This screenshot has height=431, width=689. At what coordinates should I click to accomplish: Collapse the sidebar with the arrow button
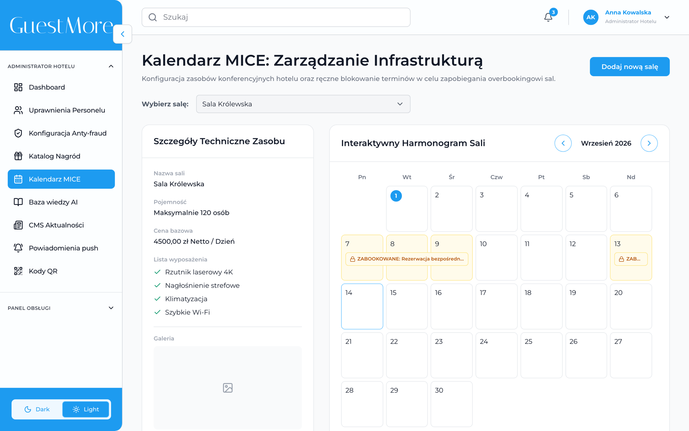click(122, 34)
